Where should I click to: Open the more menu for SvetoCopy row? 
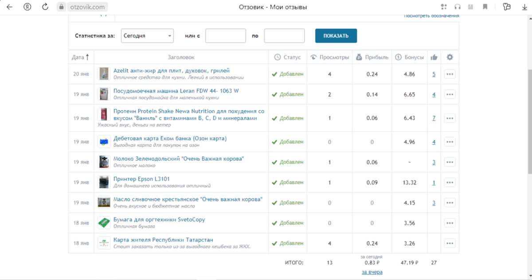point(450,223)
